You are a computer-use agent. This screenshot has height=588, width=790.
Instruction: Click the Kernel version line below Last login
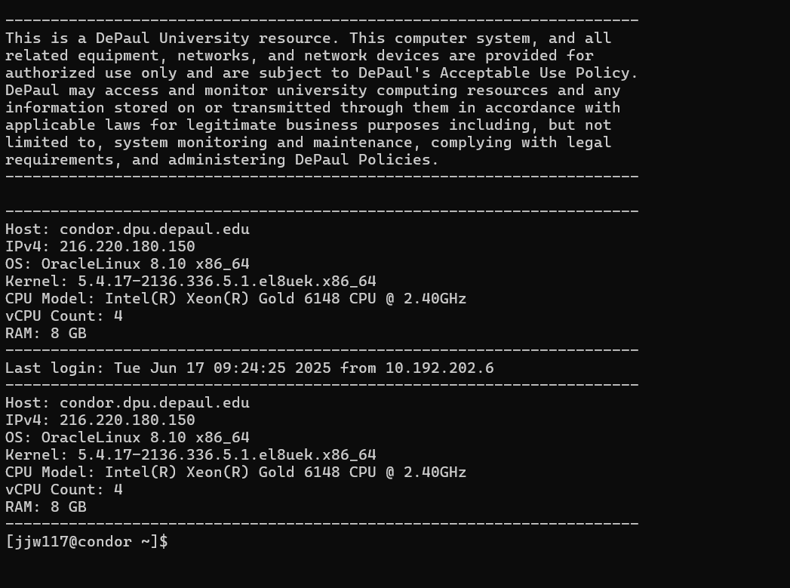tap(190, 454)
